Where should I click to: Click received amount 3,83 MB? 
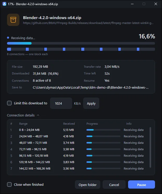coord(69,162)
